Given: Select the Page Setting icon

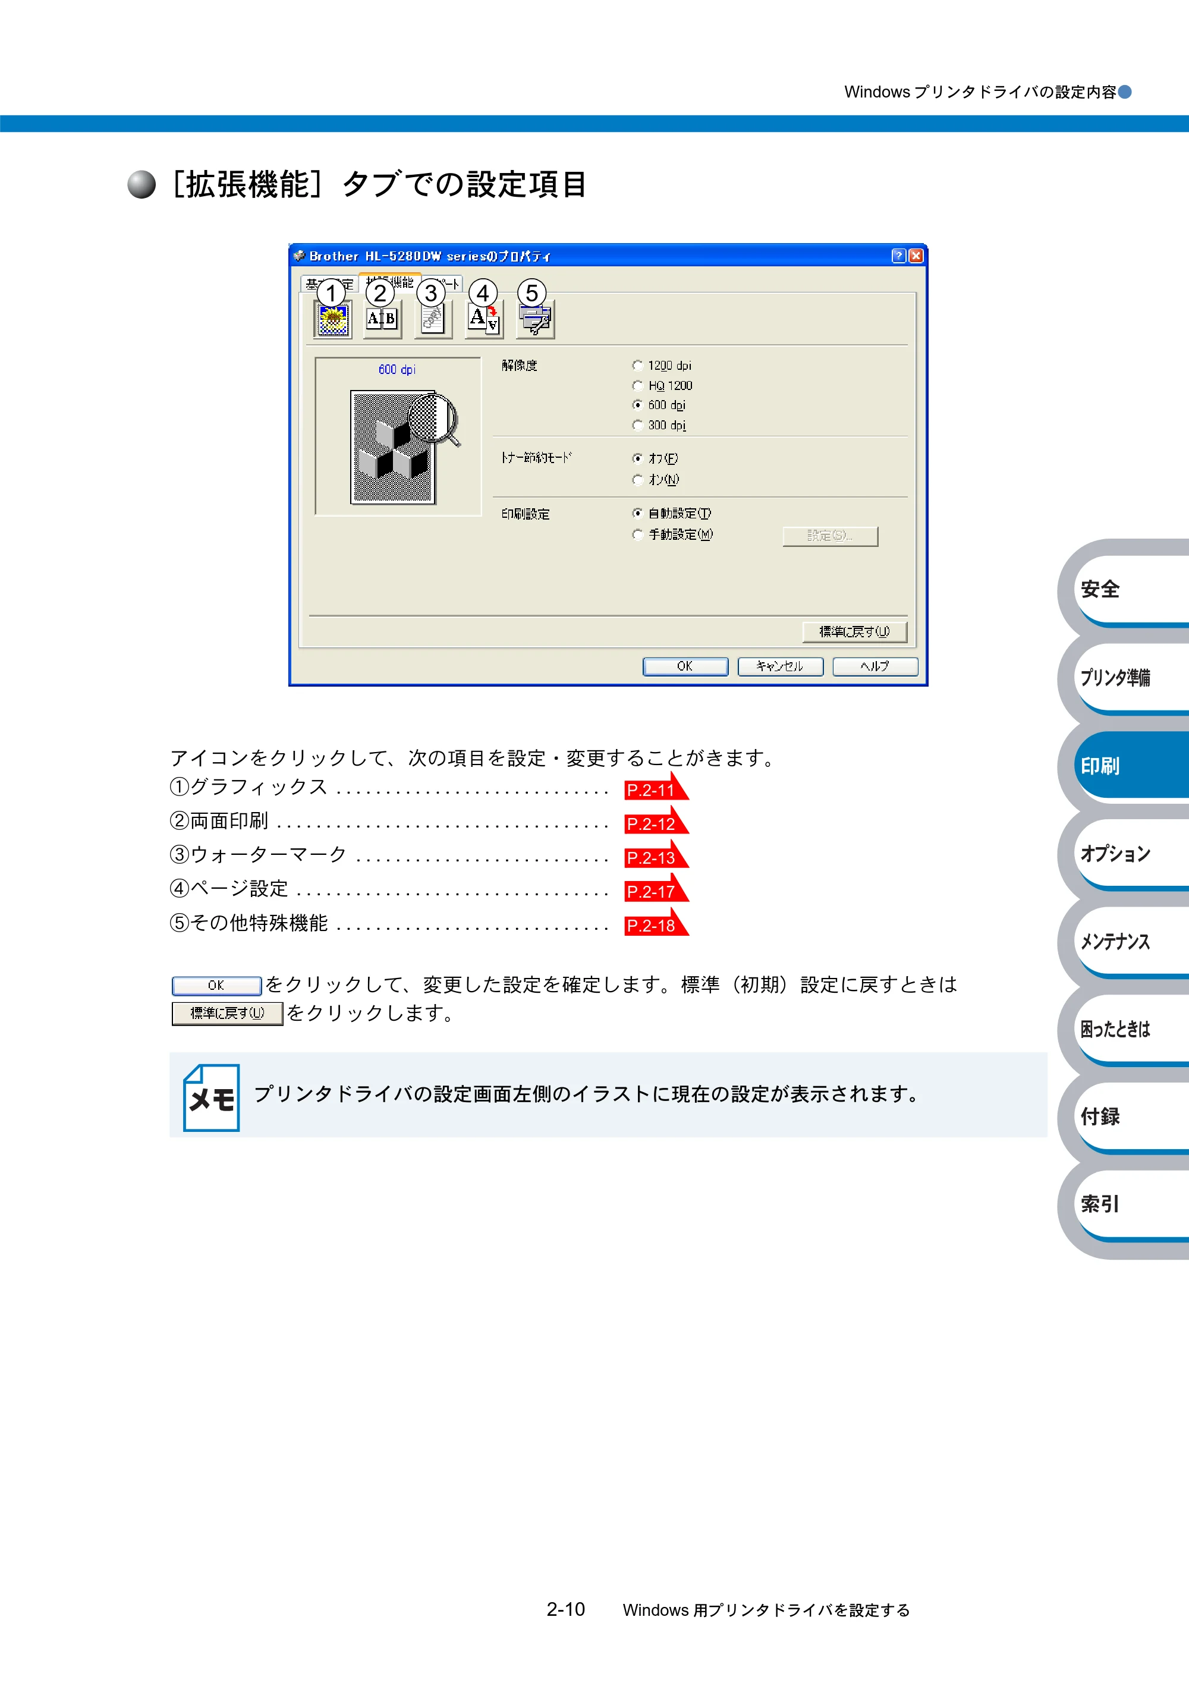Looking at the screenshot, I should 484,320.
